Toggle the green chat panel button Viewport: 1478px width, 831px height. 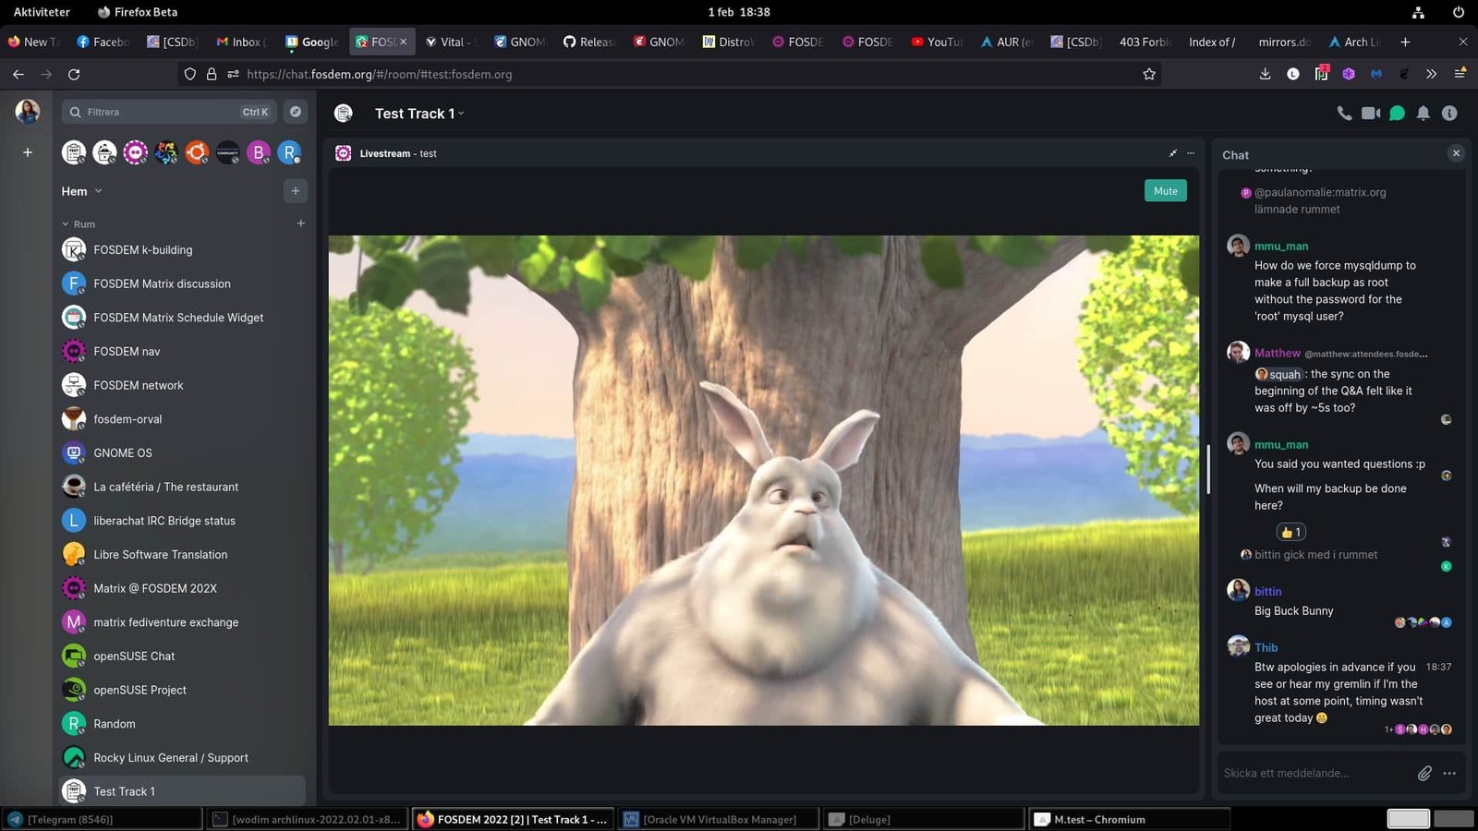(x=1397, y=113)
